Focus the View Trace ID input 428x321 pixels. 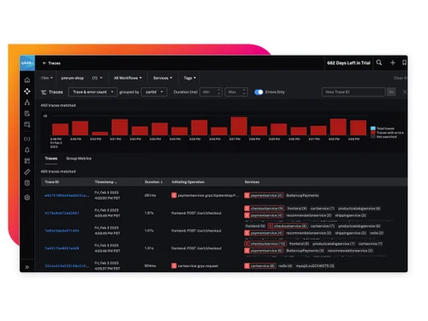[x=354, y=92]
